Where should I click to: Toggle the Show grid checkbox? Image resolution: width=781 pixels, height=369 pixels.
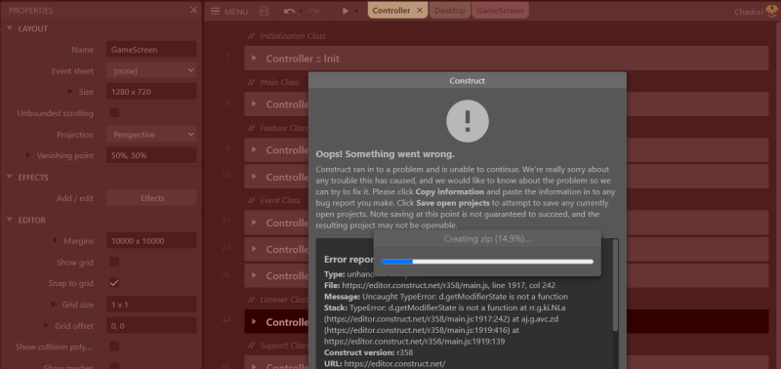point(114,262)
